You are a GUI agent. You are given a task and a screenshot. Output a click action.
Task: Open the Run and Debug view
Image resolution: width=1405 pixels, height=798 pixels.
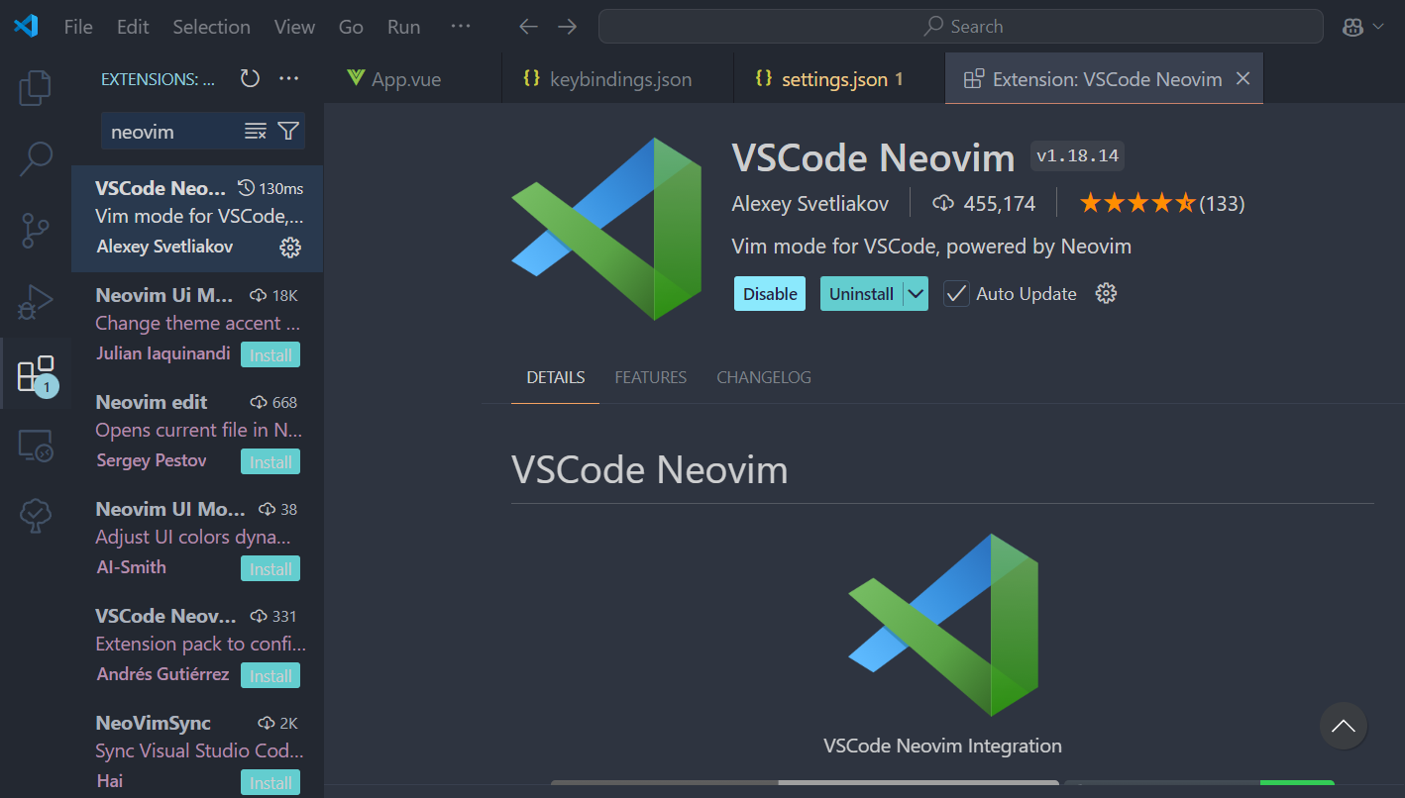pos(35,303)
